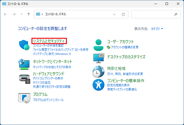Click 日付、時刻、数値形式の変更 link
The image size is (184, 125).
click(x=125, y=74)
